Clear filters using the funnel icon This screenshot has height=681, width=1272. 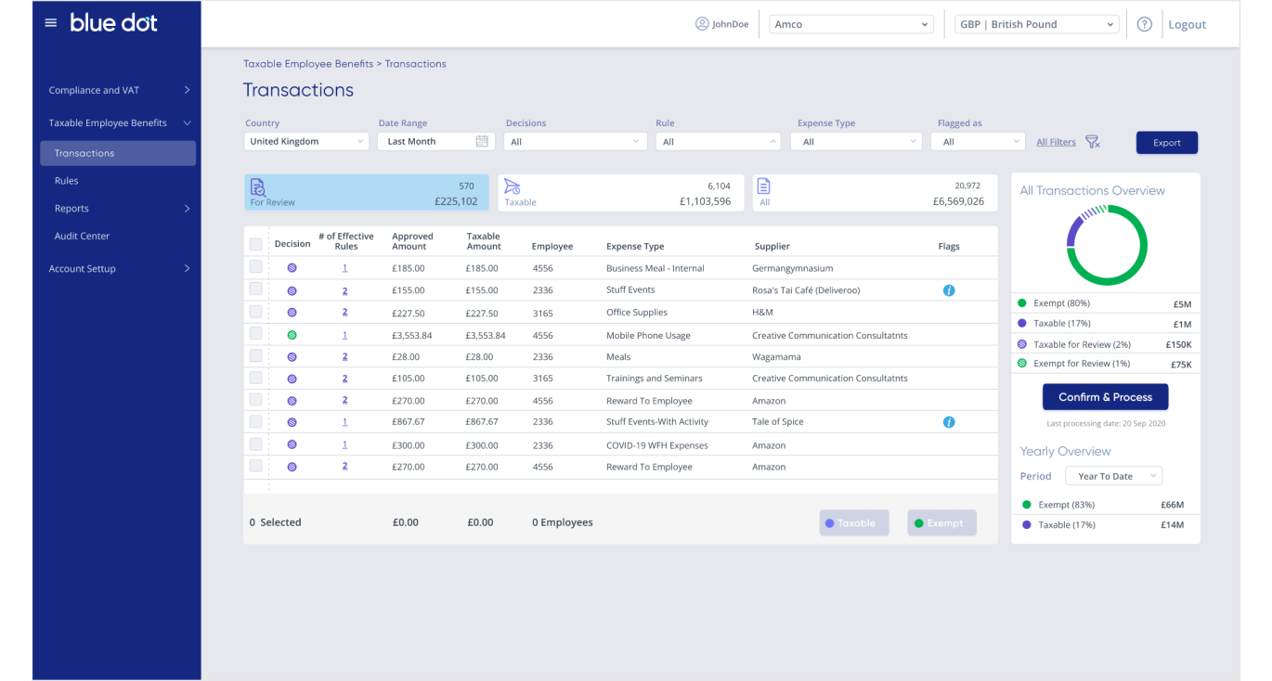[1093, 142]
